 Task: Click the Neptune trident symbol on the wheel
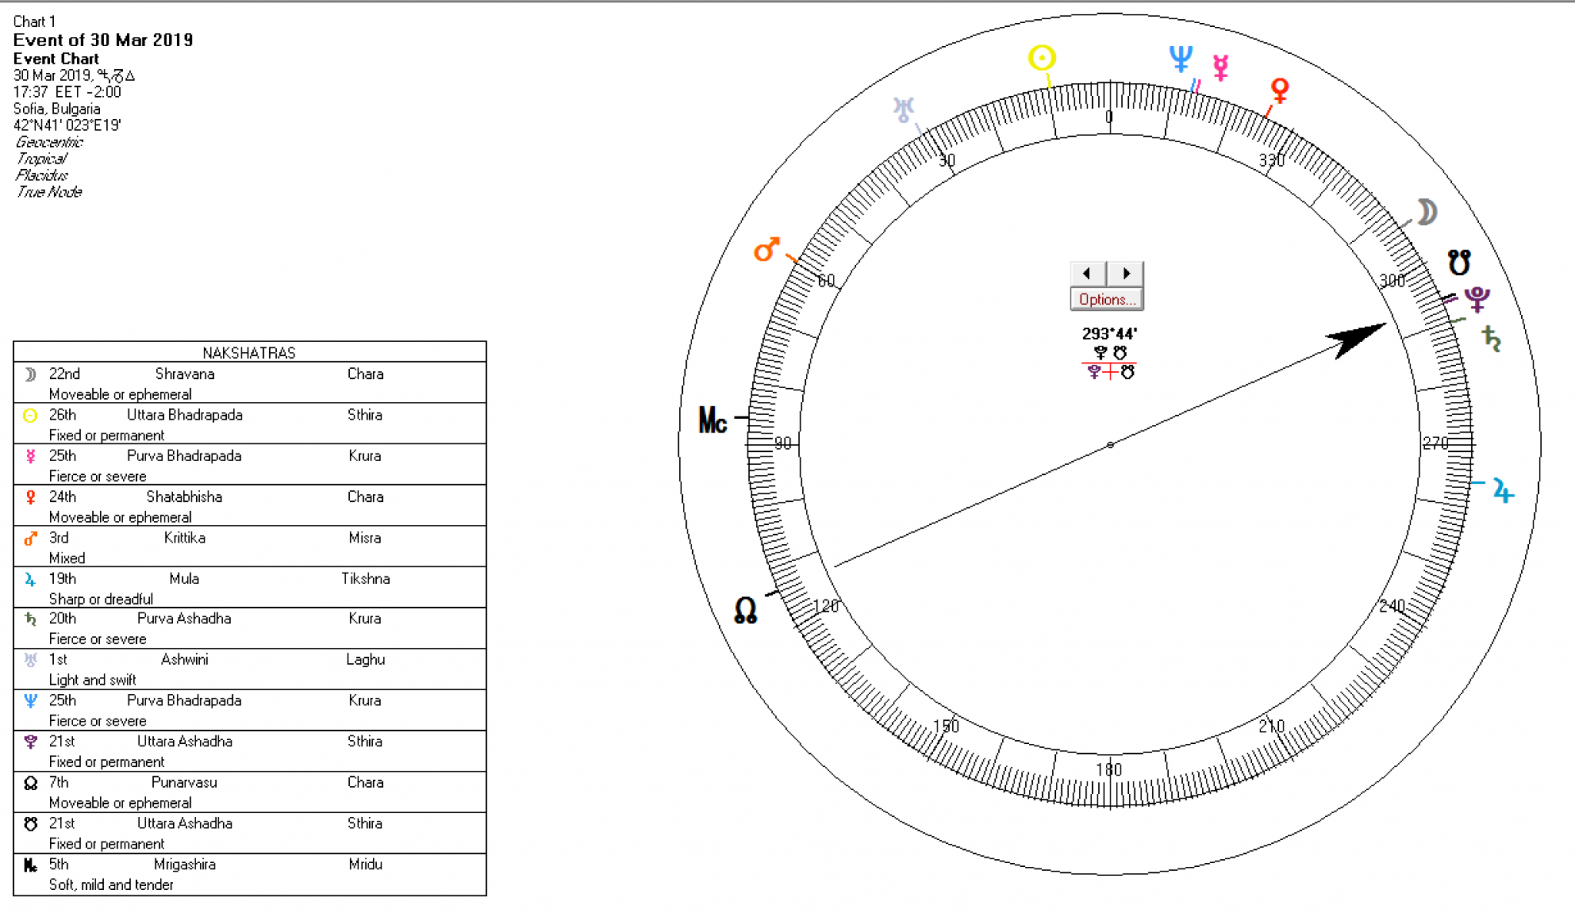[1180, 58]
